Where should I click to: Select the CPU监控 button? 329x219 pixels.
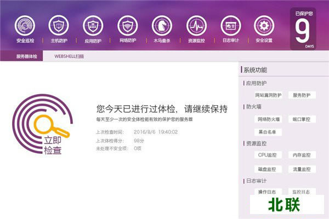[269, 155]
